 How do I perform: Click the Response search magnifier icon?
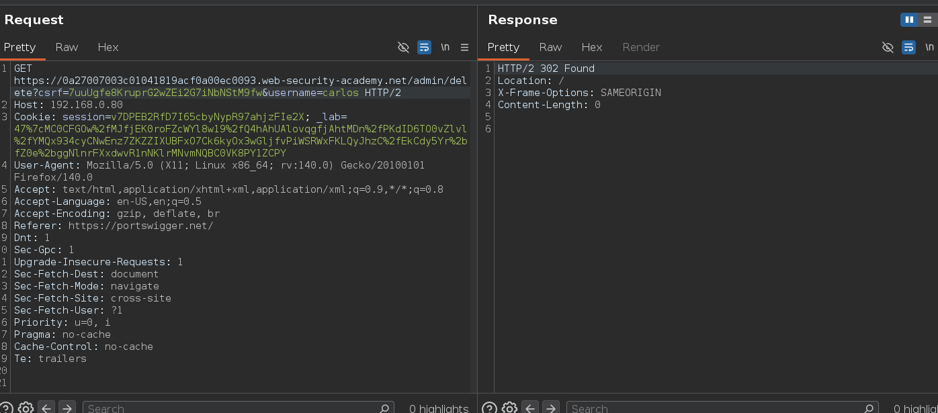click(x=870, y=408)
